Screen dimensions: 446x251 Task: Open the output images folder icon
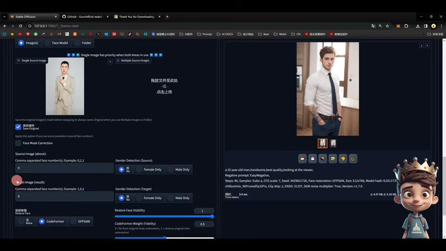pos(302,158)
